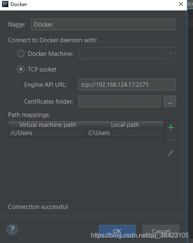The height and width of the screenshot is (243, 193).
Task: Select the TCP socket radio button
Action: tap(21, 69)
